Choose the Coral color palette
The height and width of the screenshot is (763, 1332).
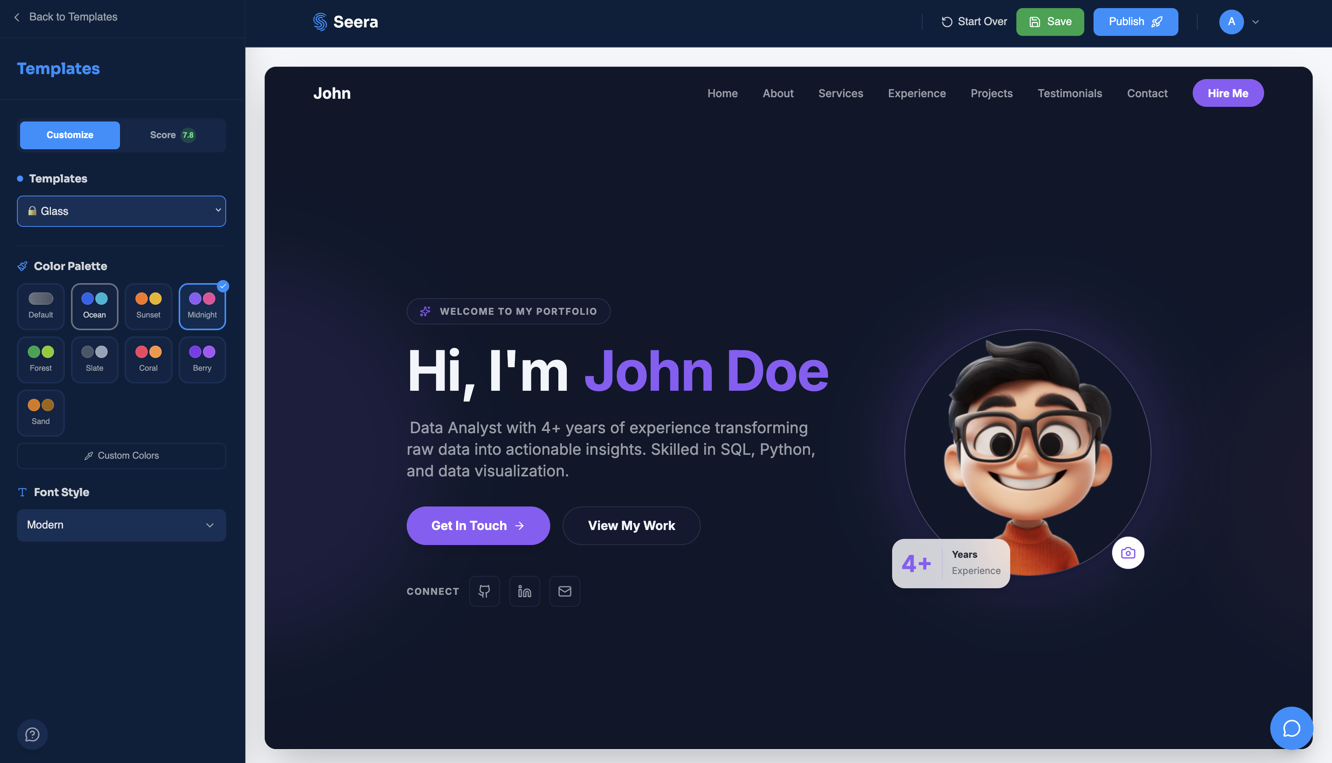coord(148,360)
